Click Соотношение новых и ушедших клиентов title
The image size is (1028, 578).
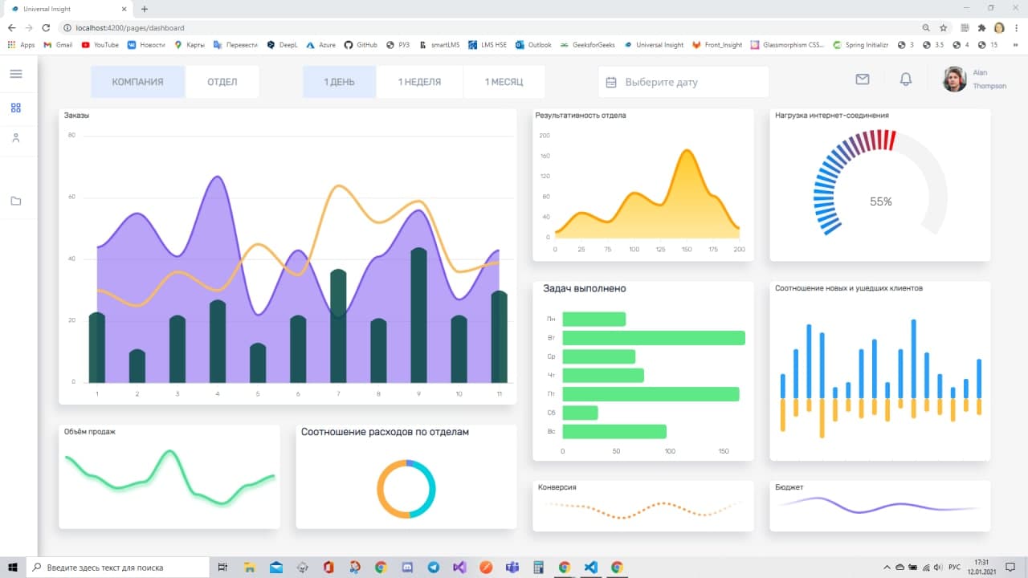click(x=849, y=287)
